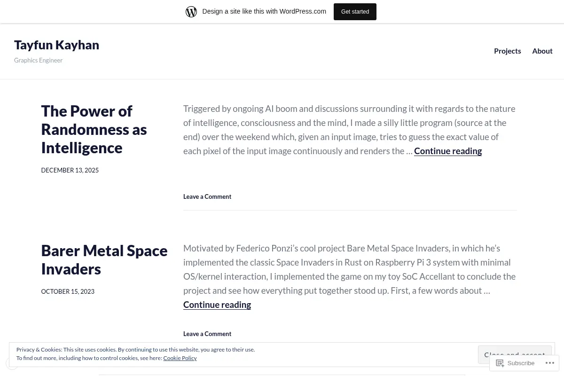This screenshot has height=376, width=564.
Task: Click the December 13, 2025 date link
Action: coord(70,170)
